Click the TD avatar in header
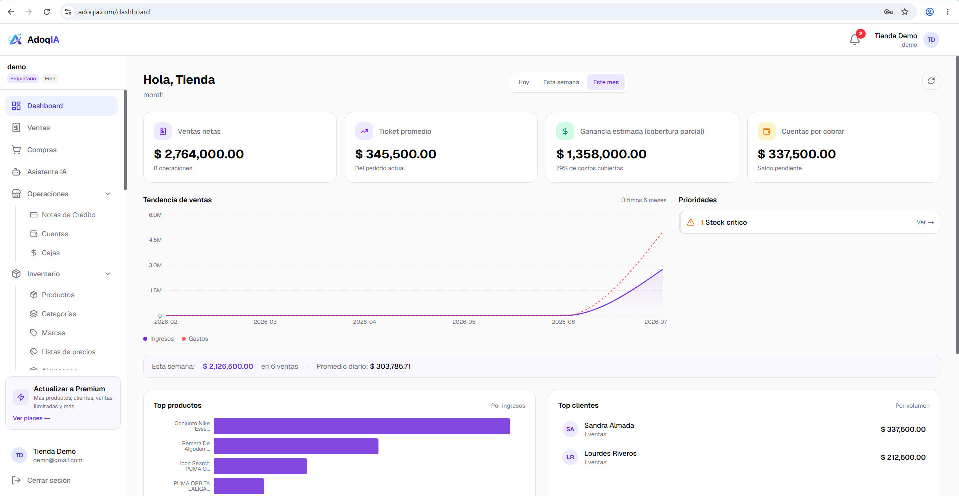This screenshot has width=959, height=496. 931,40
